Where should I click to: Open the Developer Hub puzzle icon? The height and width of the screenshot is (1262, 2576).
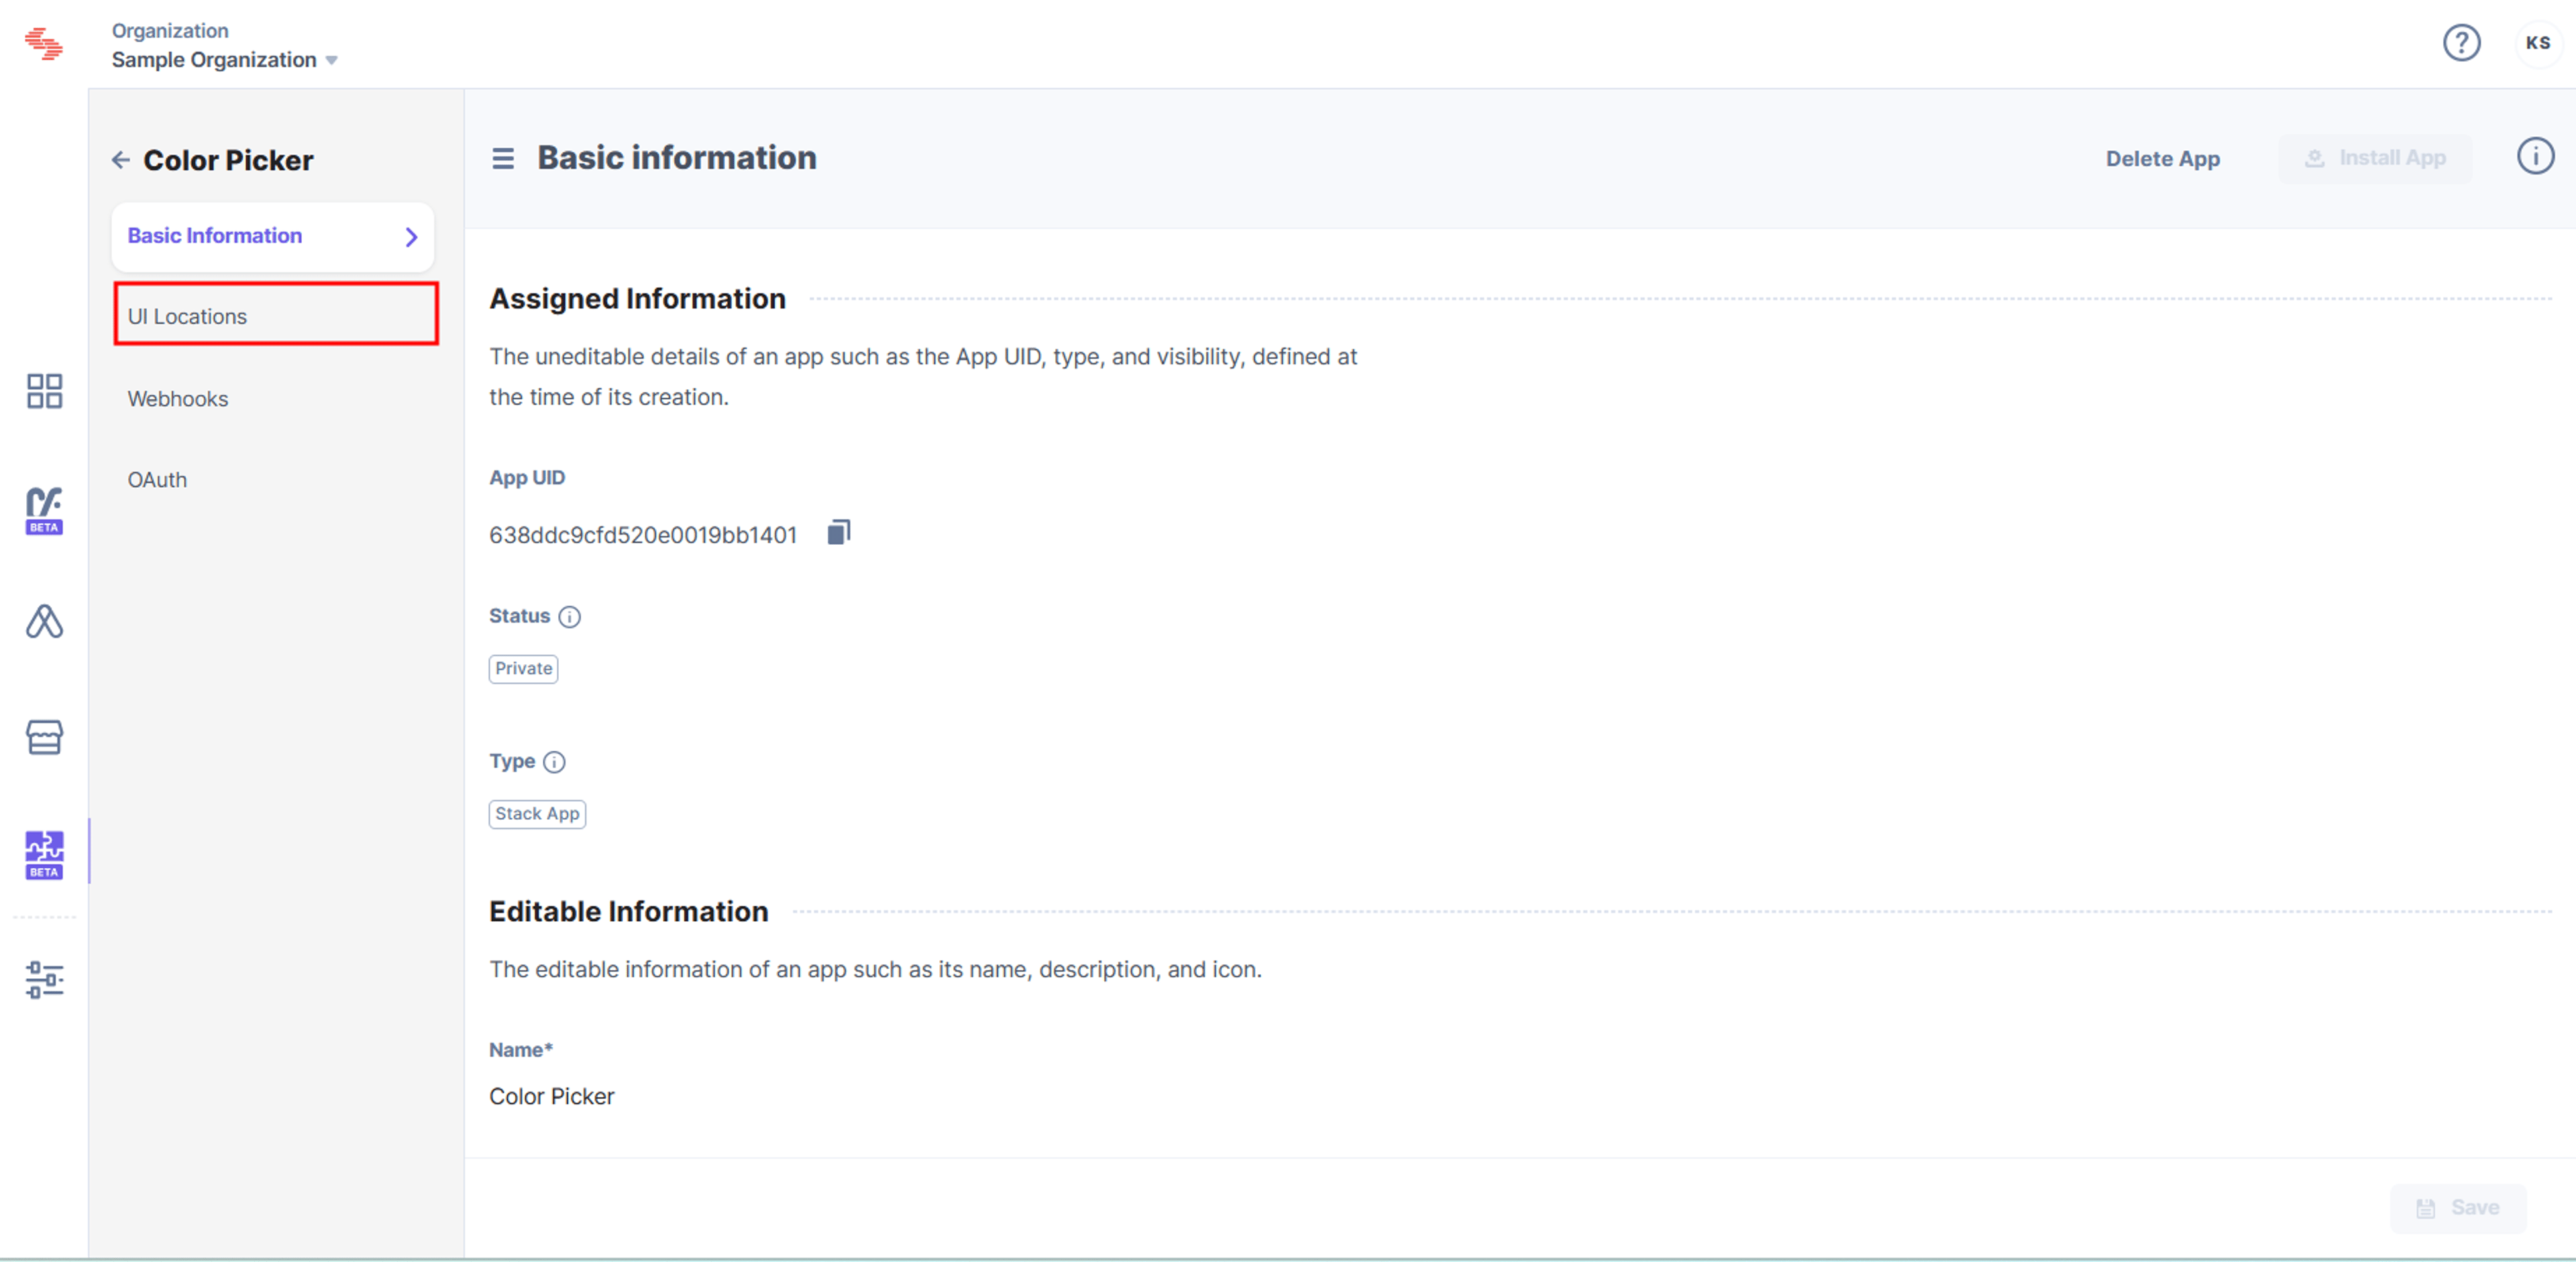(x=44, y=854)
